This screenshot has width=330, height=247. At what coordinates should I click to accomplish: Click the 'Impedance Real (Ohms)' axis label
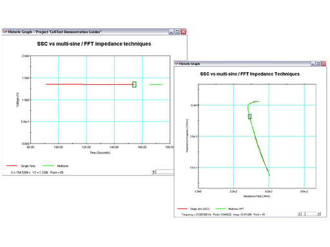257,196
